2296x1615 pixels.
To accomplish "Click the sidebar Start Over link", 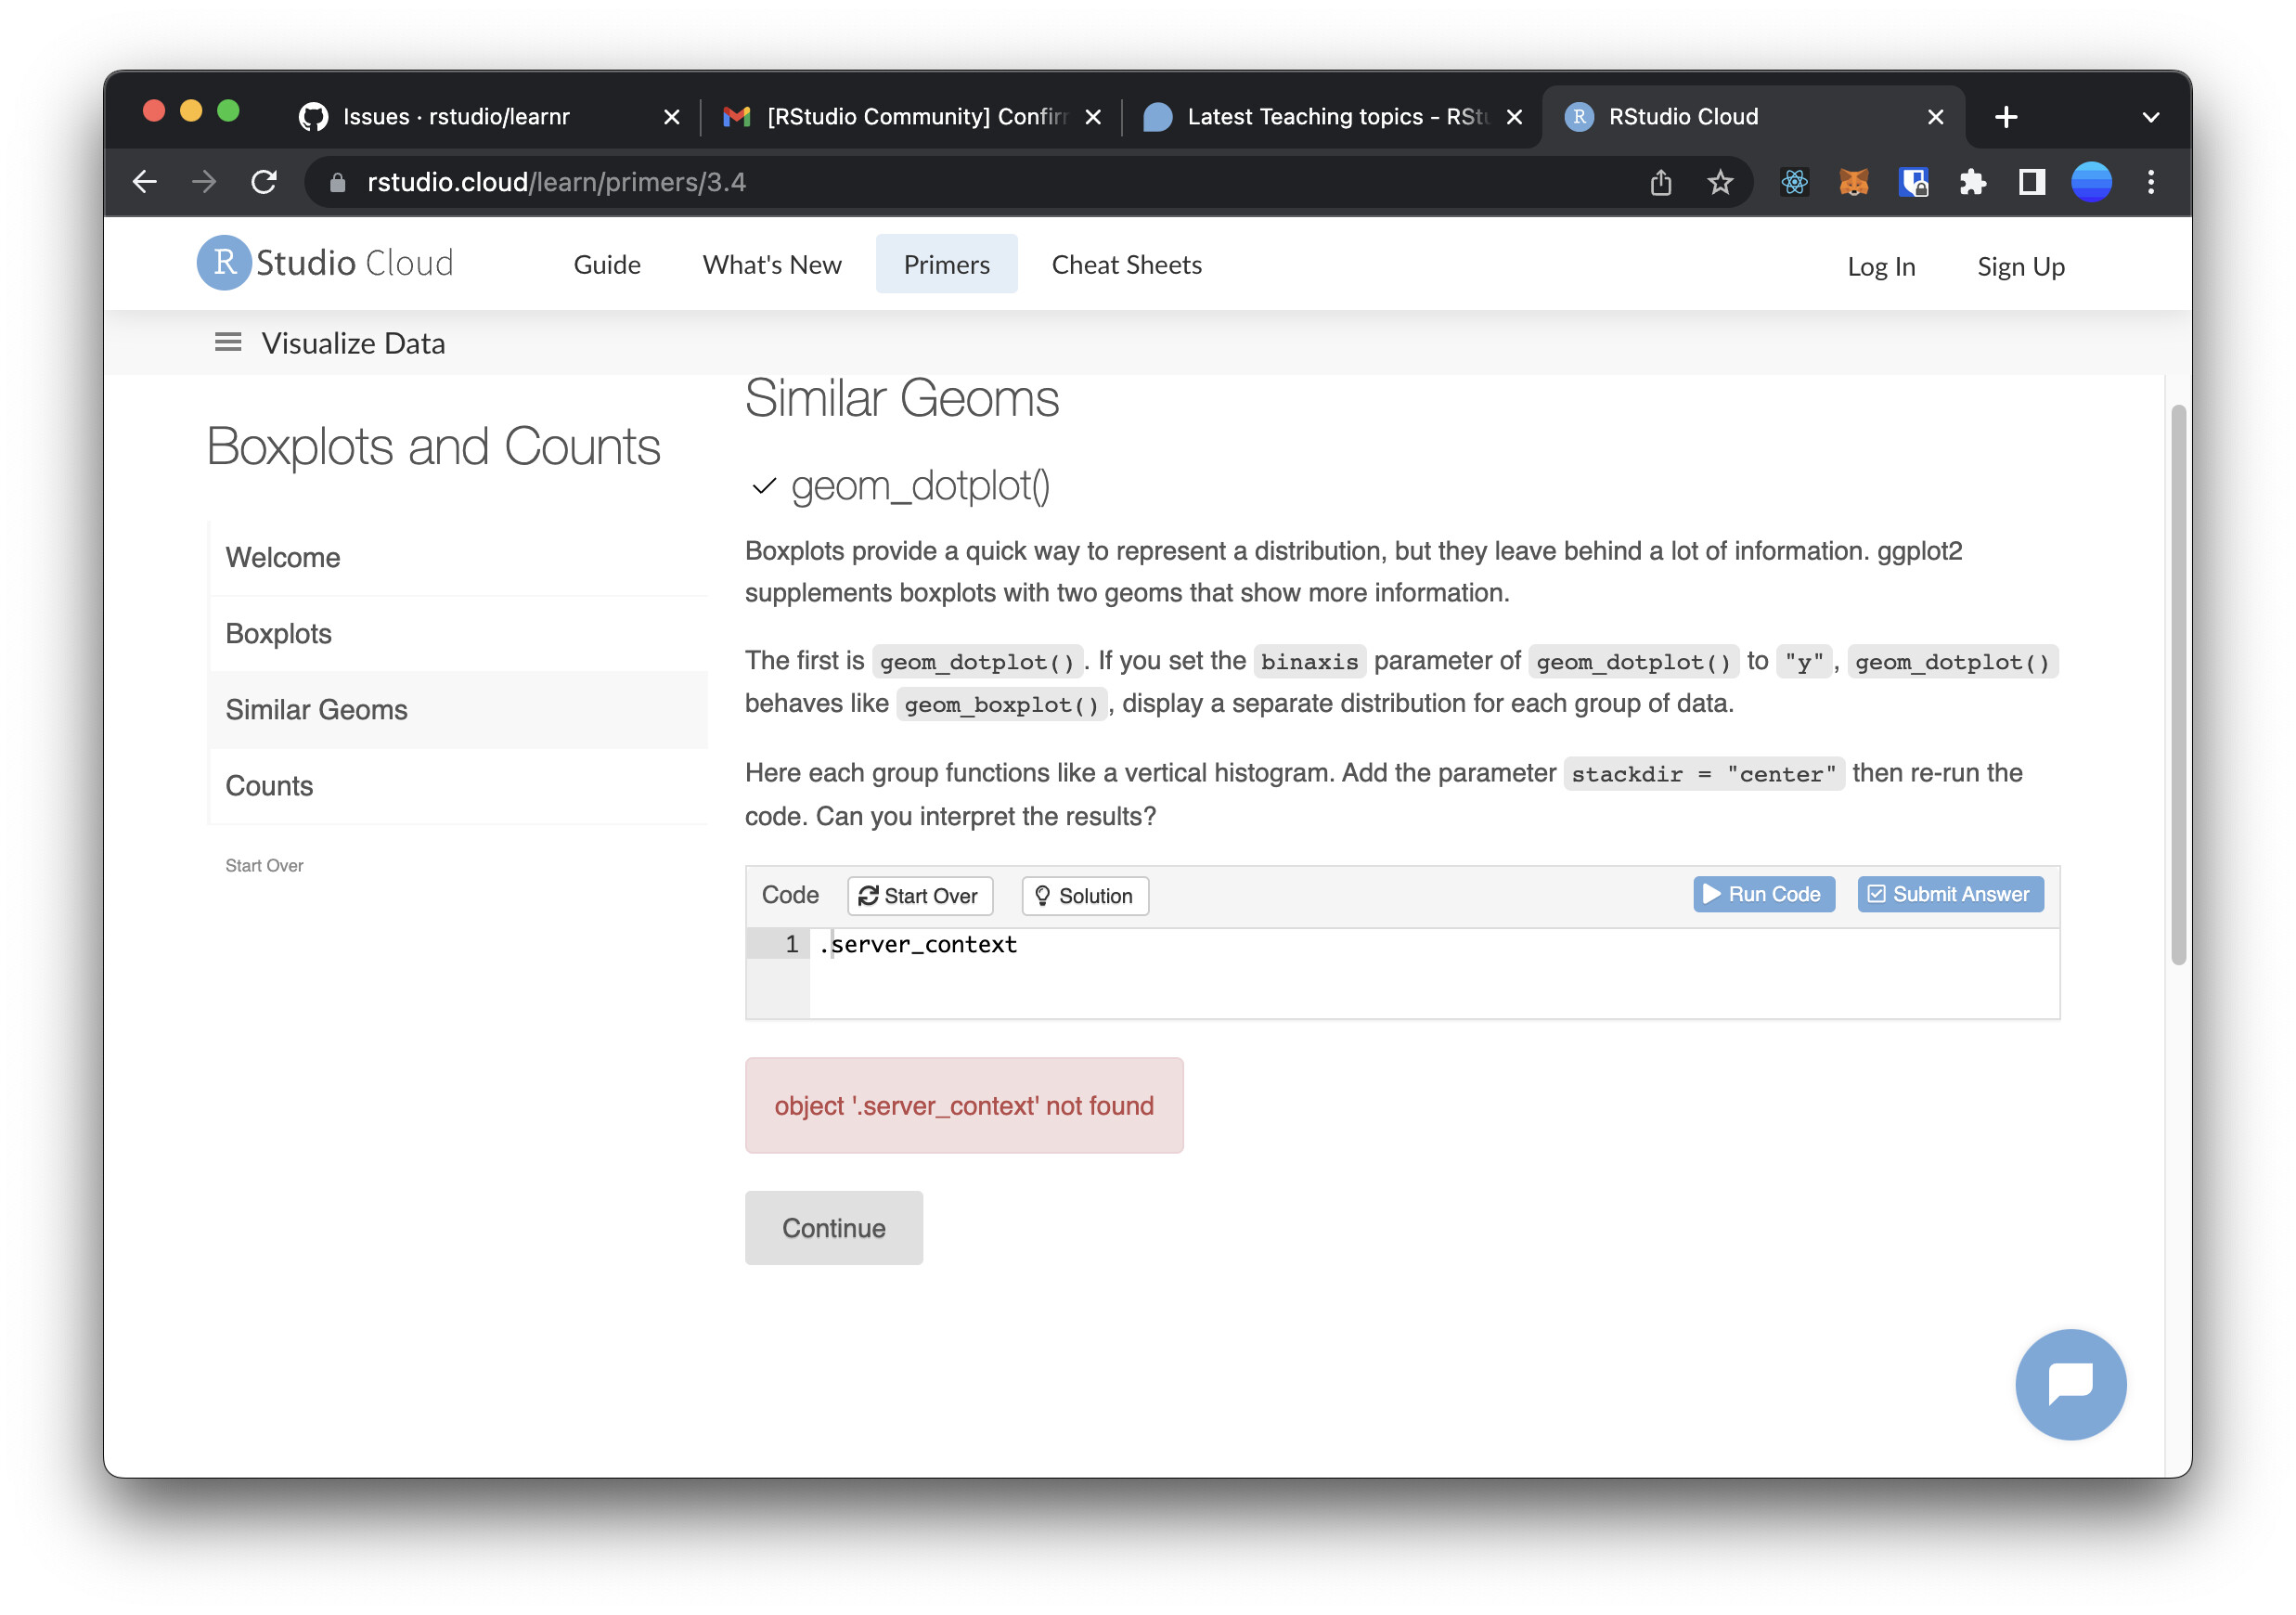I will 264,865.
